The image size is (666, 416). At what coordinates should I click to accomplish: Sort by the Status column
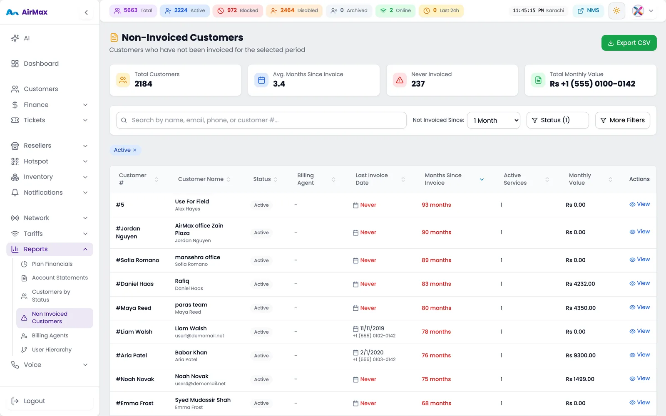[x=265, y=179]
